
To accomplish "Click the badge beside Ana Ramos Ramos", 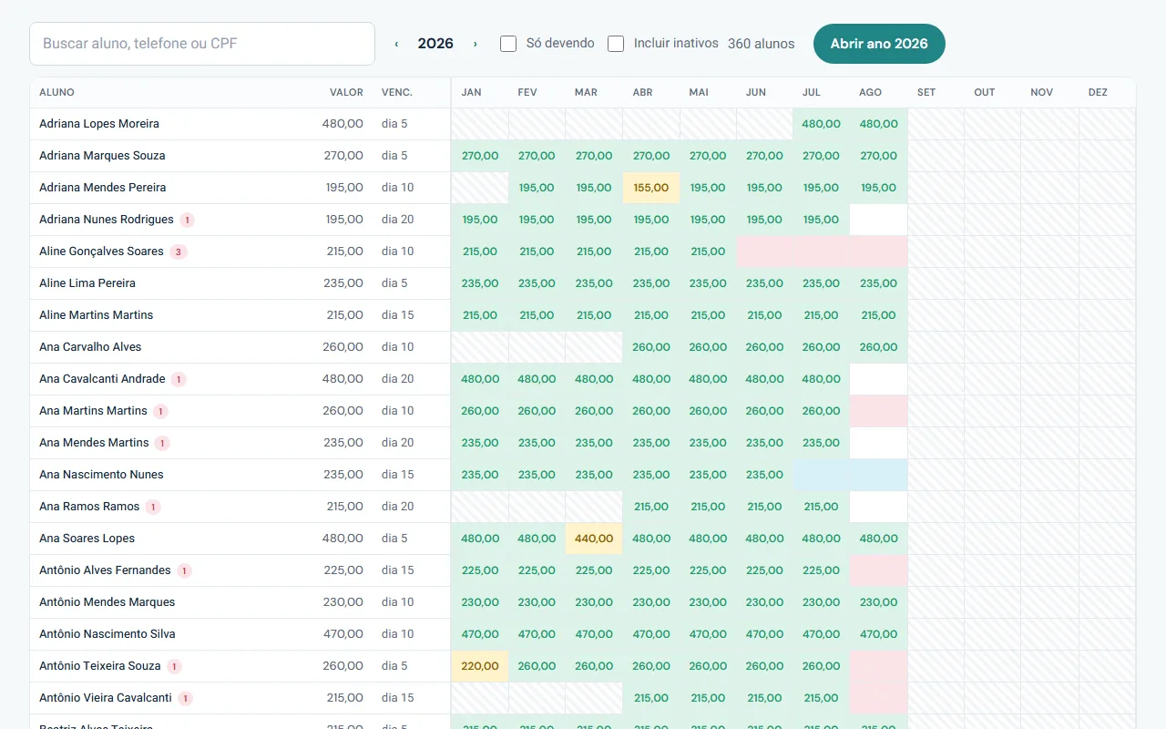I will click(153, 507).
